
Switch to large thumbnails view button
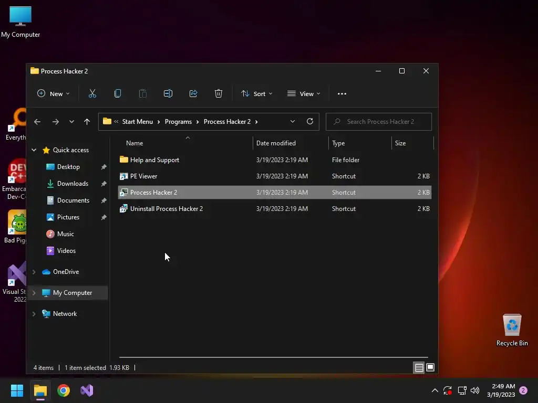point(430,368)
